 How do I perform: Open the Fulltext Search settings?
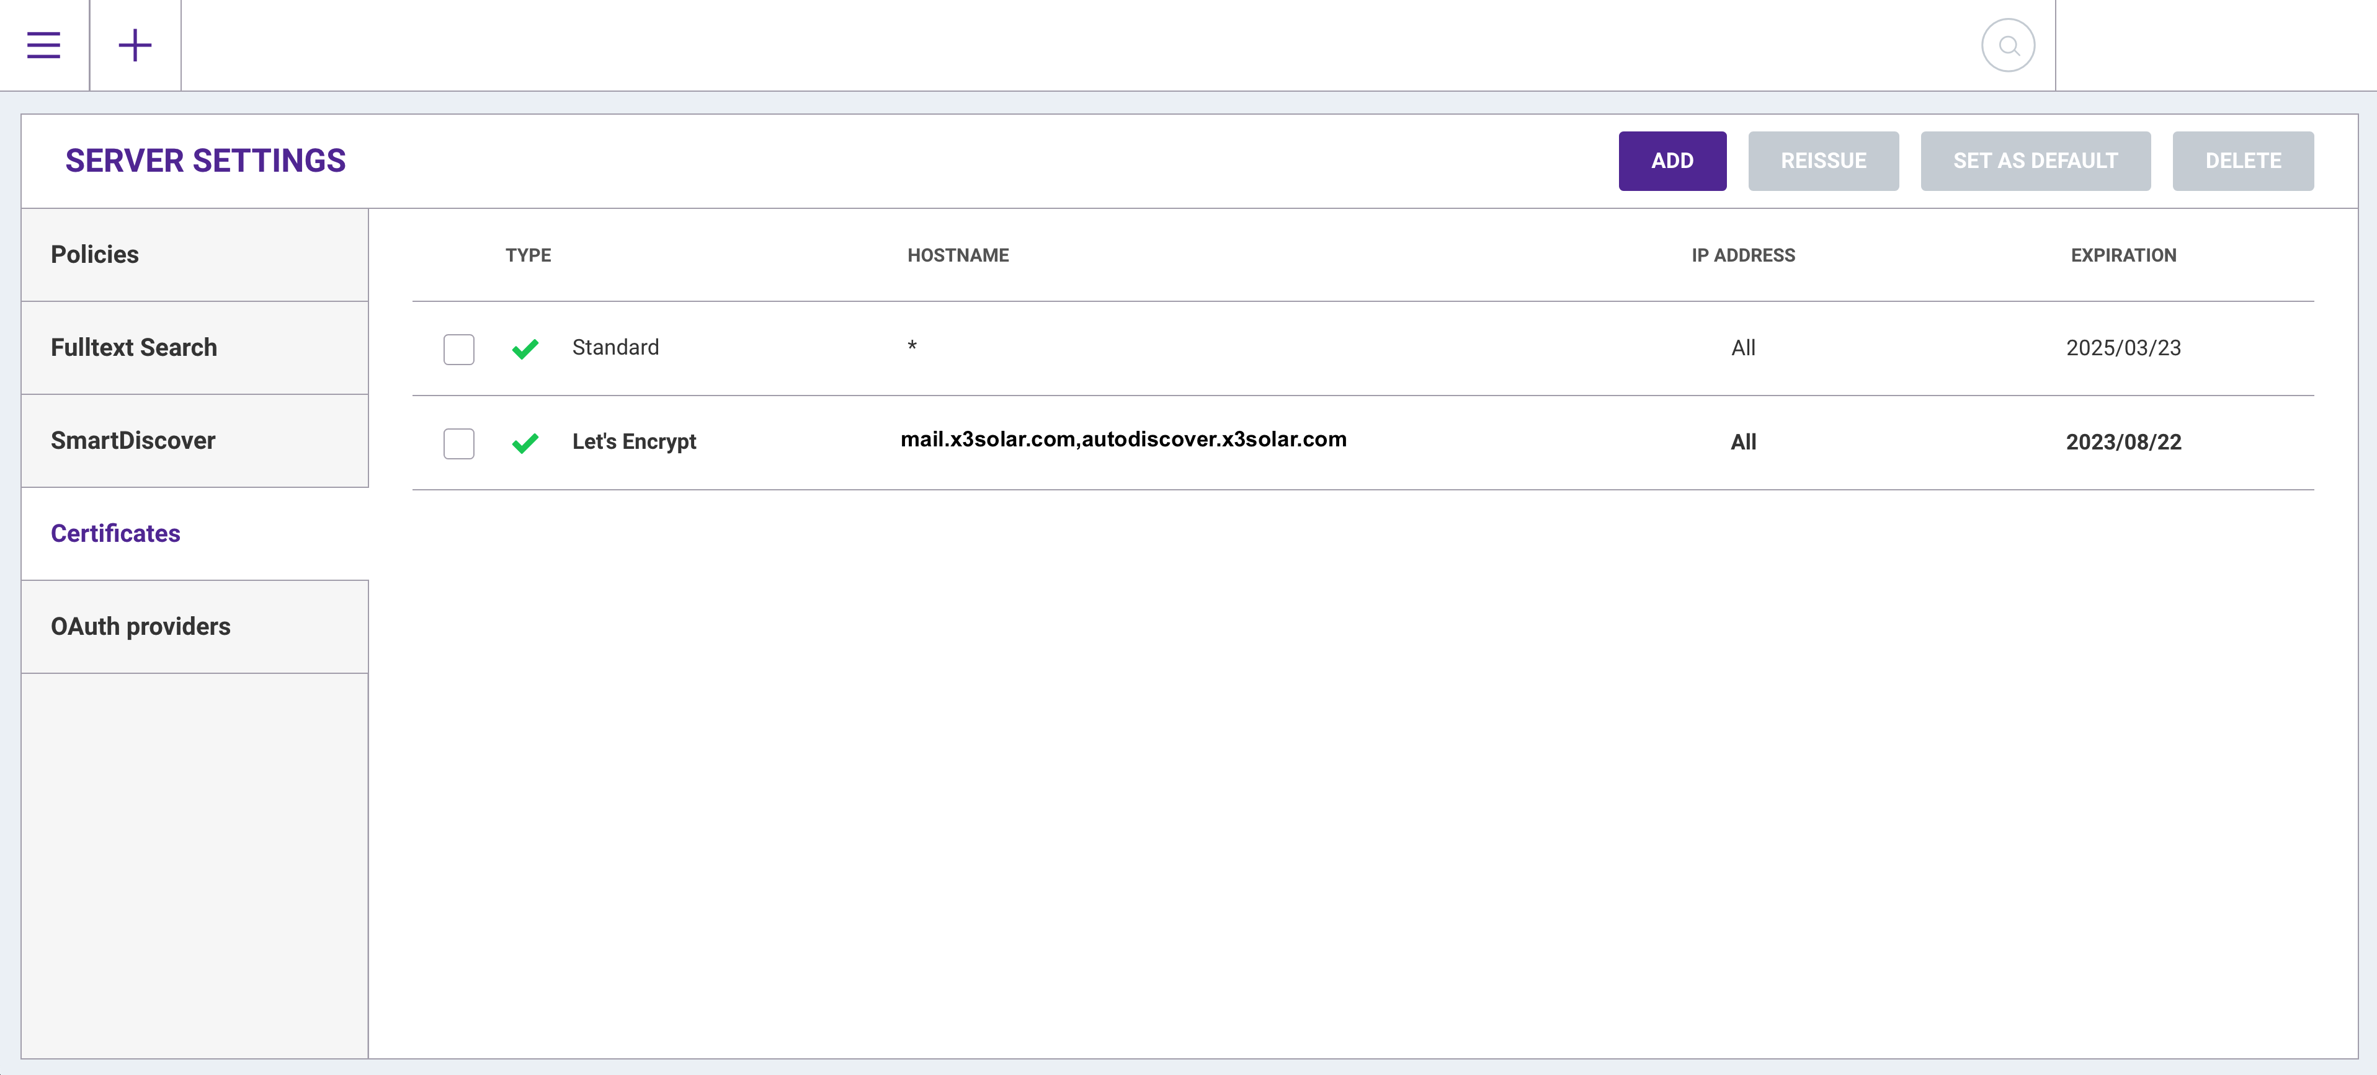click(x=135, y=348)
